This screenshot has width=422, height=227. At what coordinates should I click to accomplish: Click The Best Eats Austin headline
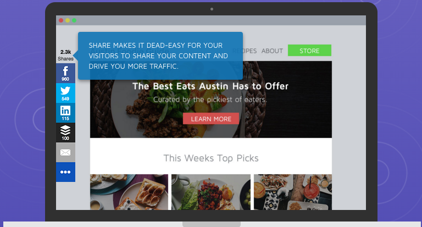[210, 86]
